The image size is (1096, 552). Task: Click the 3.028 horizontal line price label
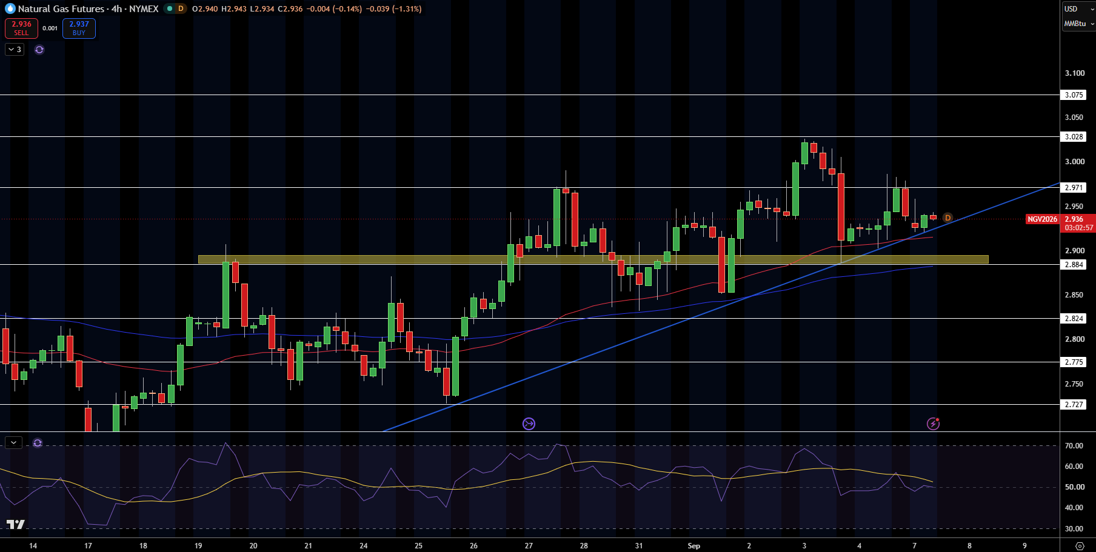(1074, 137)
